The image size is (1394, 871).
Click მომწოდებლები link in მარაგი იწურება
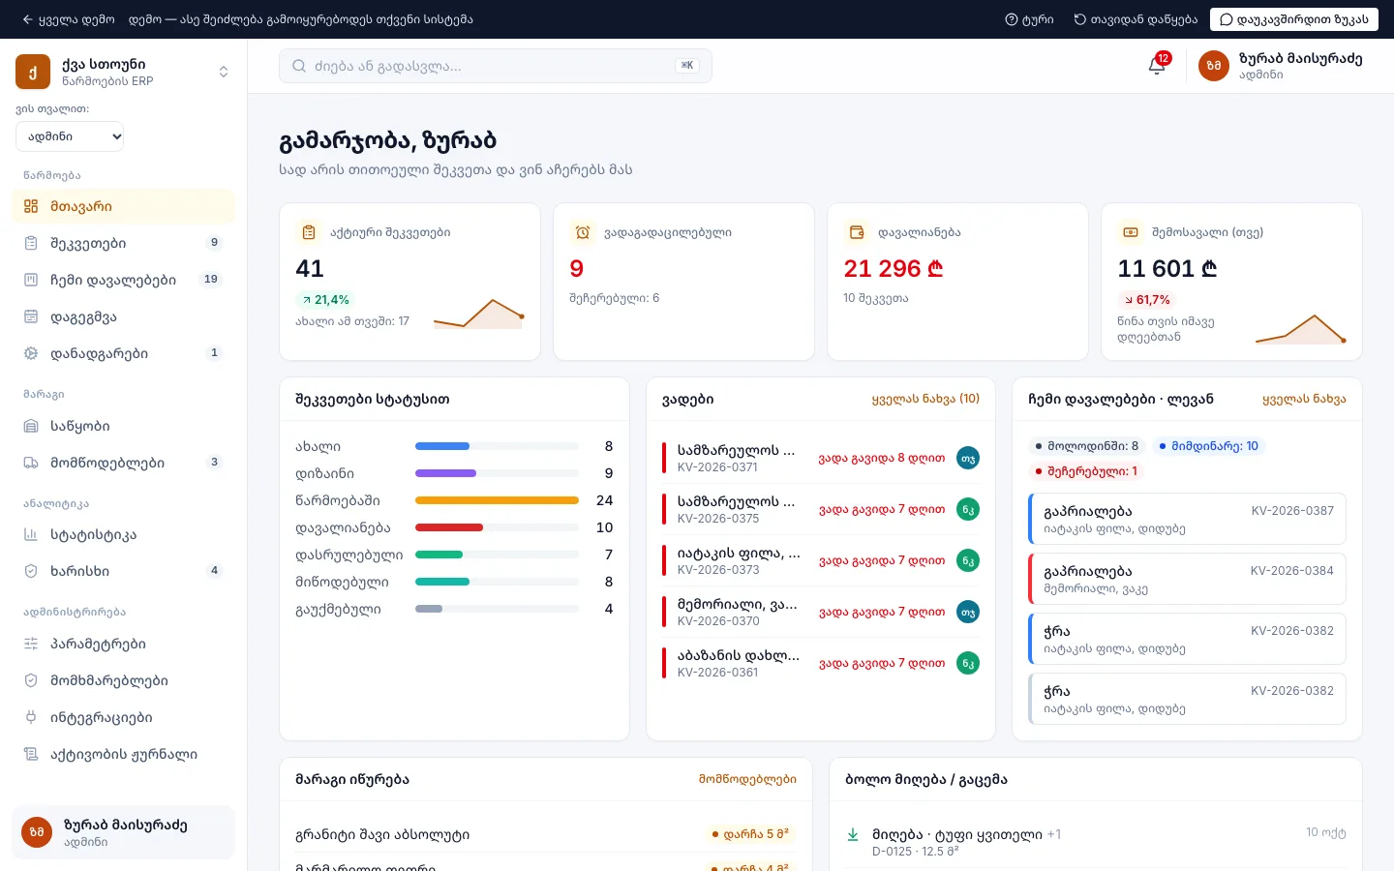pos(747,779)
